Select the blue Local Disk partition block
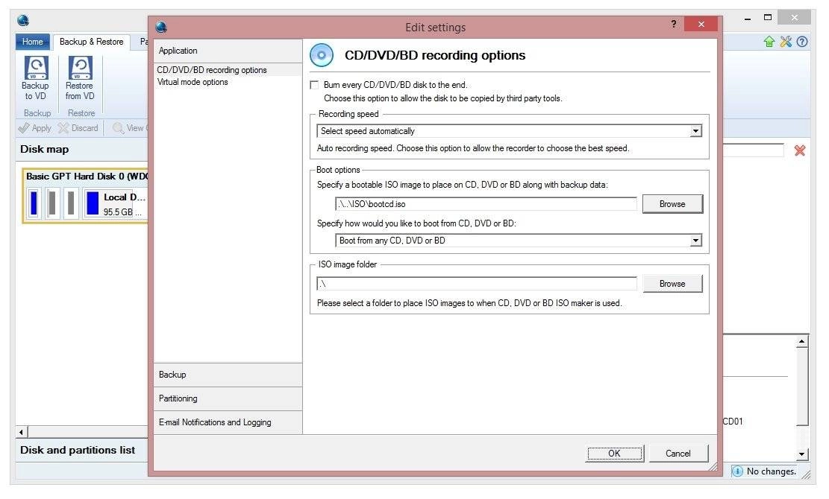Screen dimensions: 829x499 (93, 203)
